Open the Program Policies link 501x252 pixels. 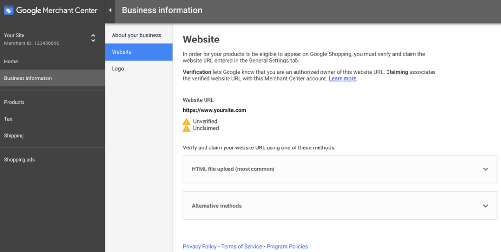pyautogui.click(x=287, y=247)
